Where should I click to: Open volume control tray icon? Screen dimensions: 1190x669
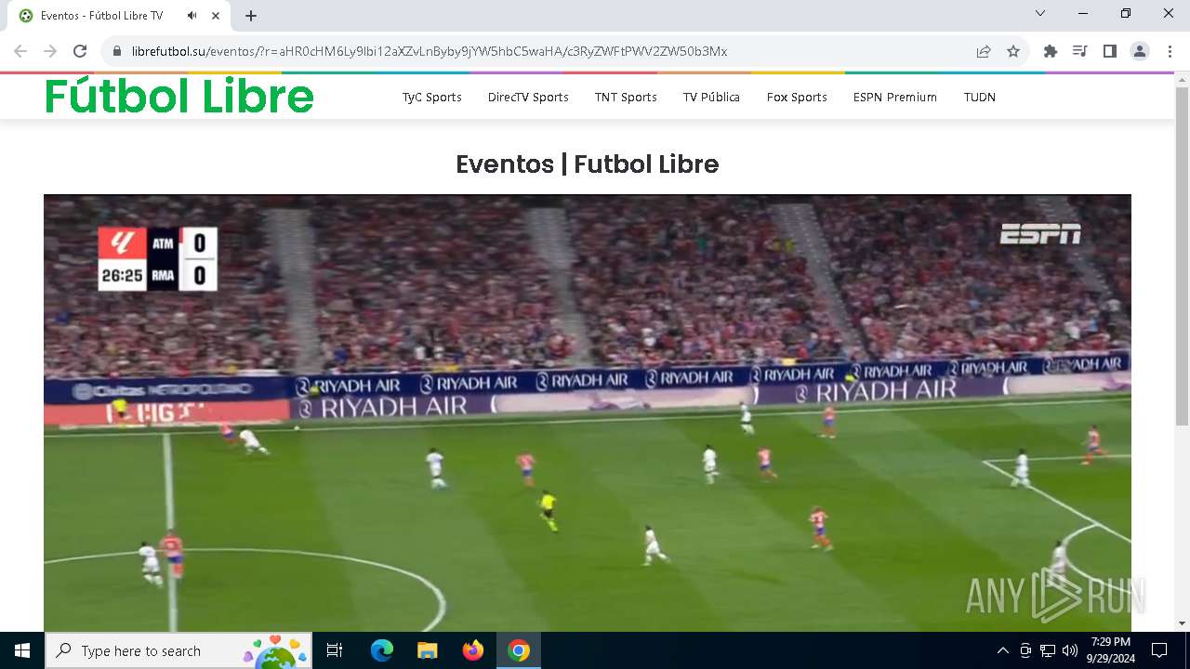tap(1070, 650)
